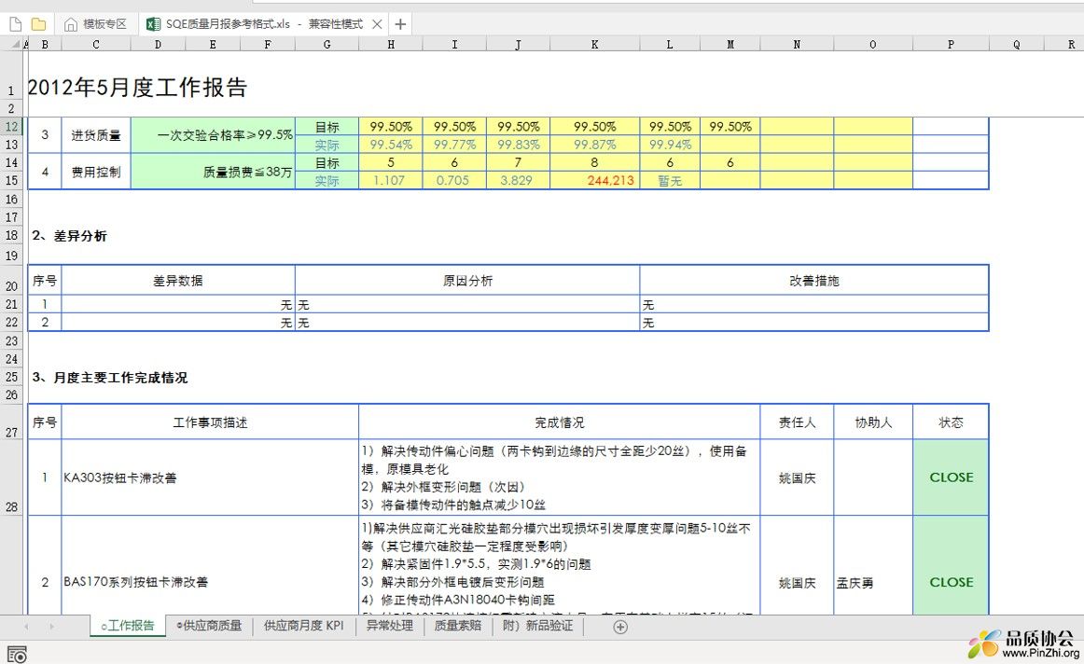This screenshot has height=664, width=1084.
Task: Open the 工作报告 sheet tab
Action: 128,626
